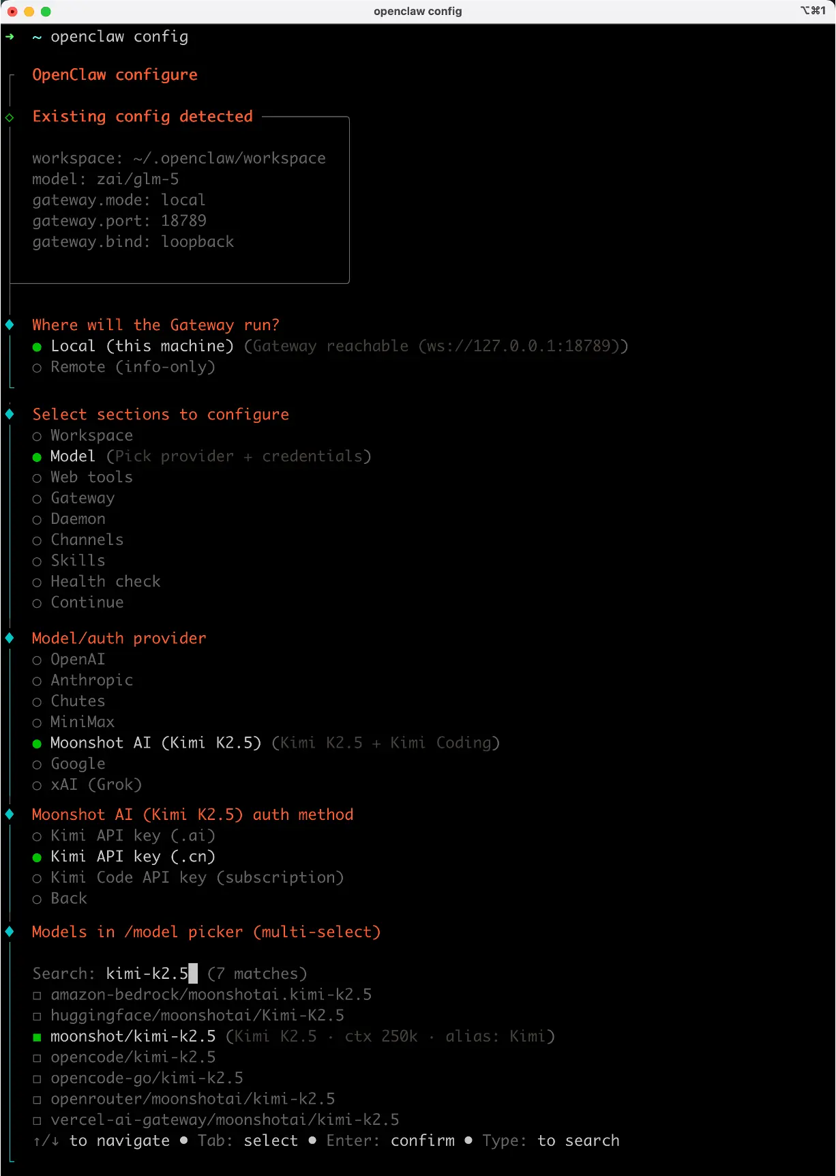Pick MiniMax as model provider
The image size is (836, 1176).
tap(74, 722)
